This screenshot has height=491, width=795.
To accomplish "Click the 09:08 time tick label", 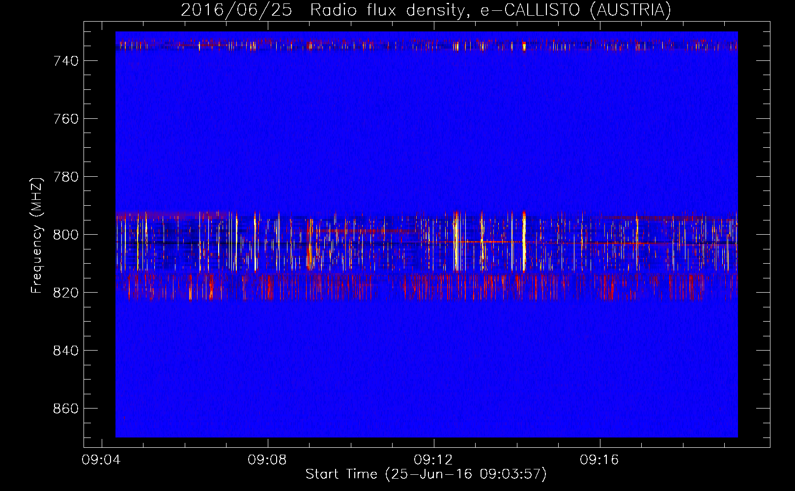I will click(267, 460).
